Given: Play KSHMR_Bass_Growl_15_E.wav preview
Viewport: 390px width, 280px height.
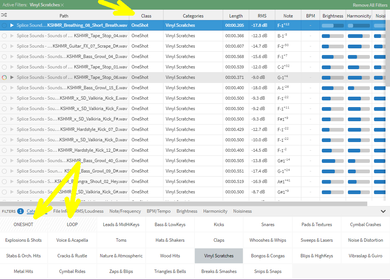Looking at the screenshot, I should coord(12,88).
